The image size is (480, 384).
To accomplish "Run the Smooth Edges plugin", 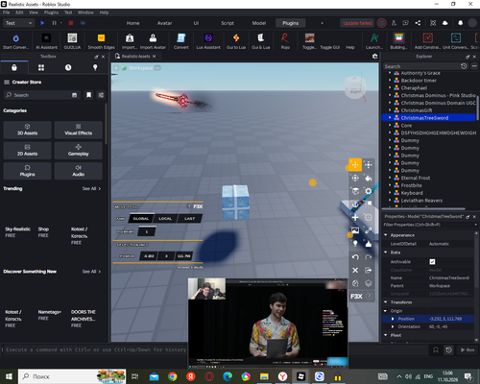I will pos(101,41).
